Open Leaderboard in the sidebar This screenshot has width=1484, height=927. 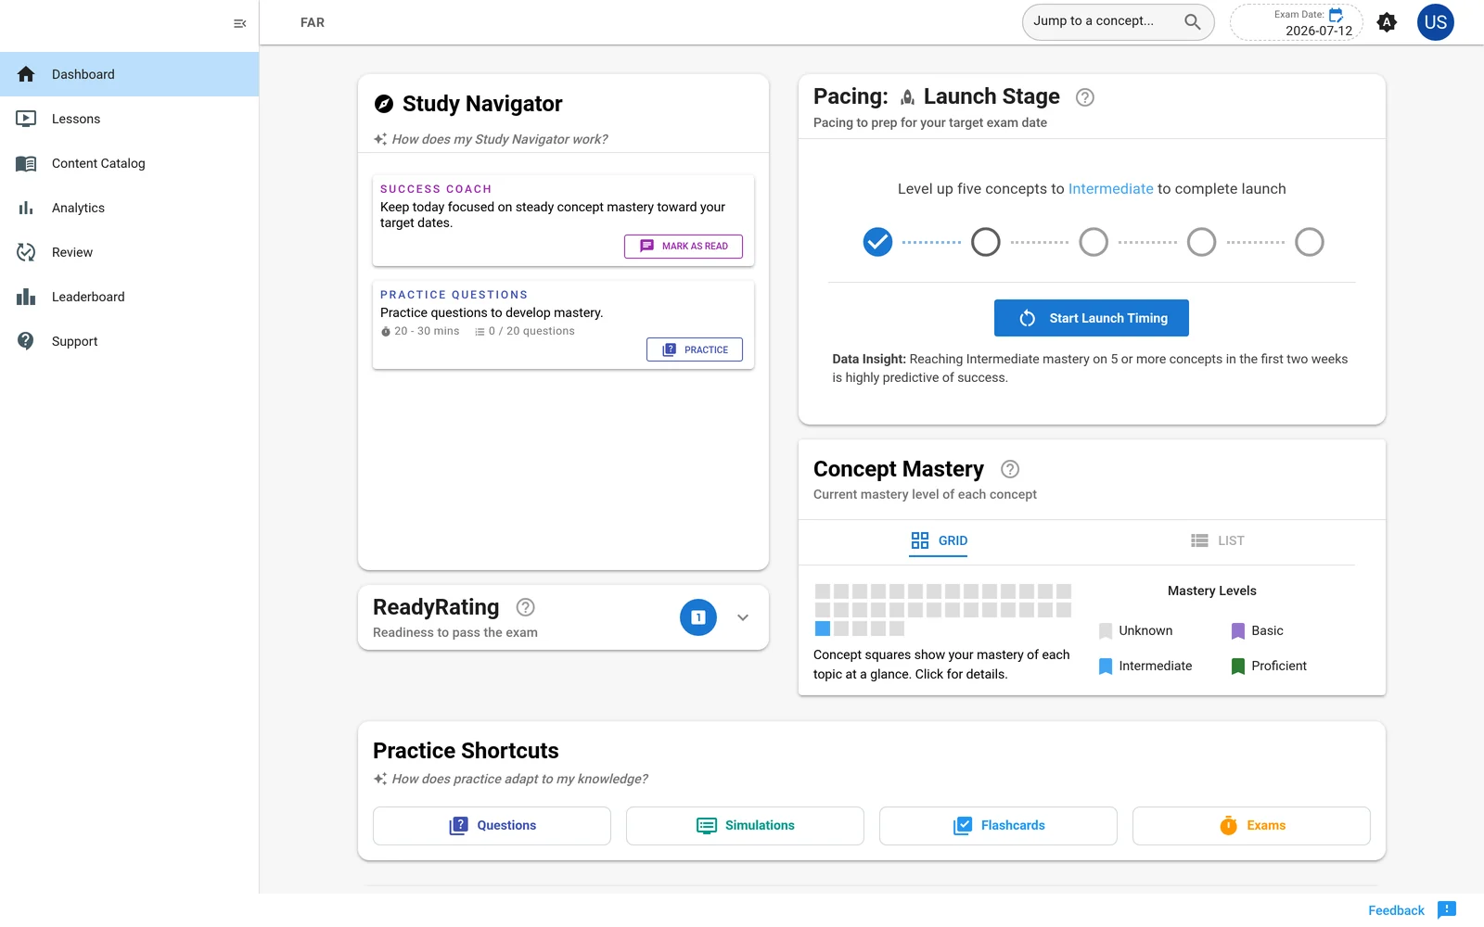[x=129, y=297]
